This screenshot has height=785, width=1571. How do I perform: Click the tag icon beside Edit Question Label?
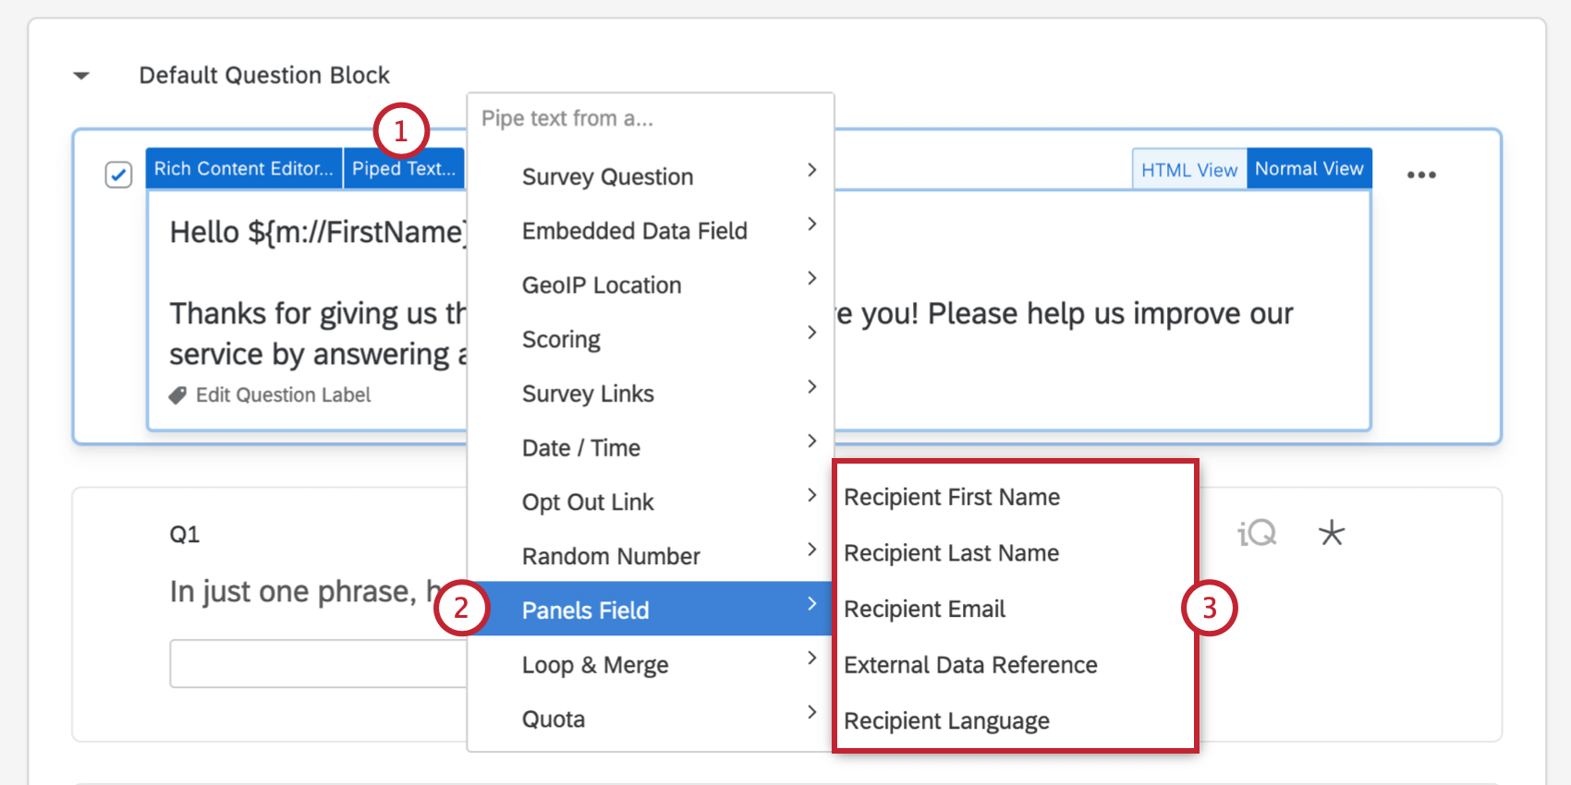tap(177, 395)
